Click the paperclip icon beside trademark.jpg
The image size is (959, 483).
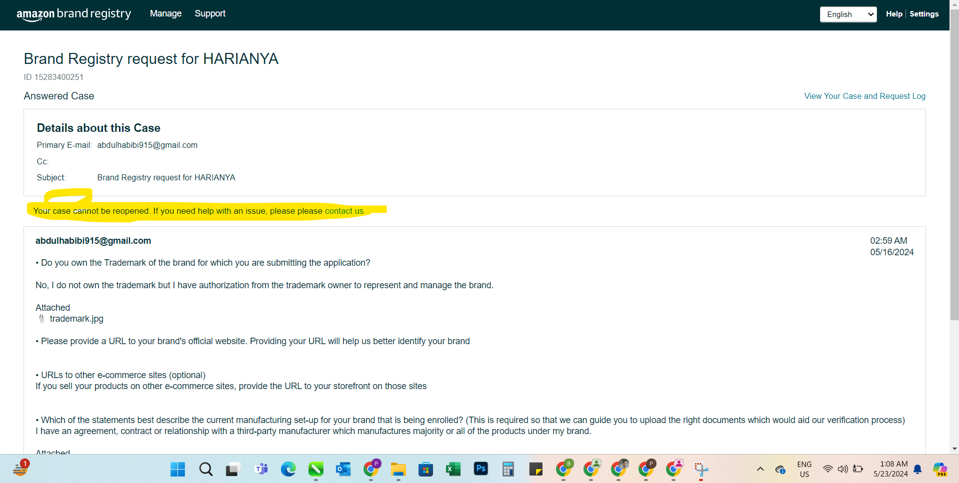(x=41, y=319)
